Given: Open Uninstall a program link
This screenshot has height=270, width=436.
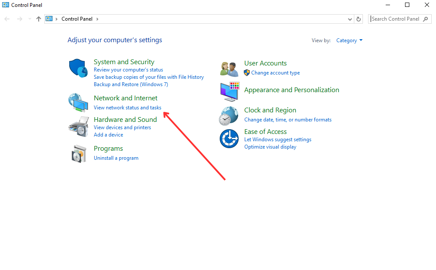Looking at the screenshot, I should pos(116,158).
